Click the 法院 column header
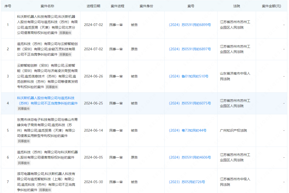The height and width of the screenshot is (193, 289). point(237,6)
